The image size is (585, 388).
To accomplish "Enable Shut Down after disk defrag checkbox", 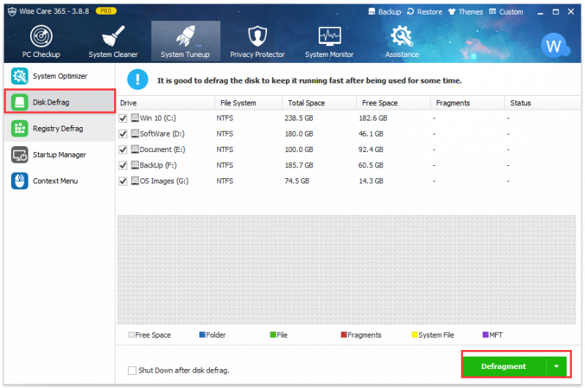I will [132, 370].
